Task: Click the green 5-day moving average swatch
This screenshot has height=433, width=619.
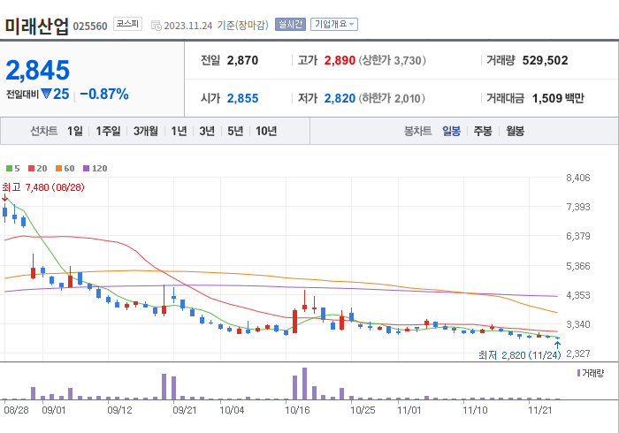Action: [9, 169]
